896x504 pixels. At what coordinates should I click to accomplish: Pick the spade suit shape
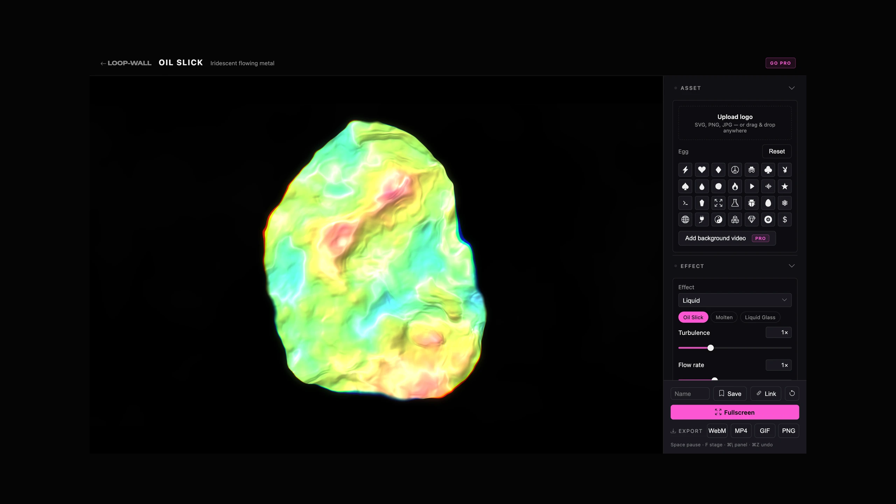coord(685,187)
